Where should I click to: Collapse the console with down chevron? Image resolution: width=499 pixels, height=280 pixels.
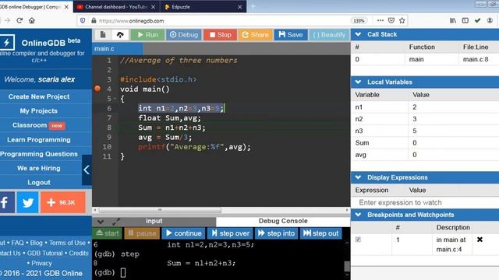click(101, 221)
